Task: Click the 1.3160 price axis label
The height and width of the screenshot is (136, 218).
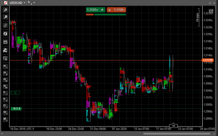Action: (x=208, y=48)
